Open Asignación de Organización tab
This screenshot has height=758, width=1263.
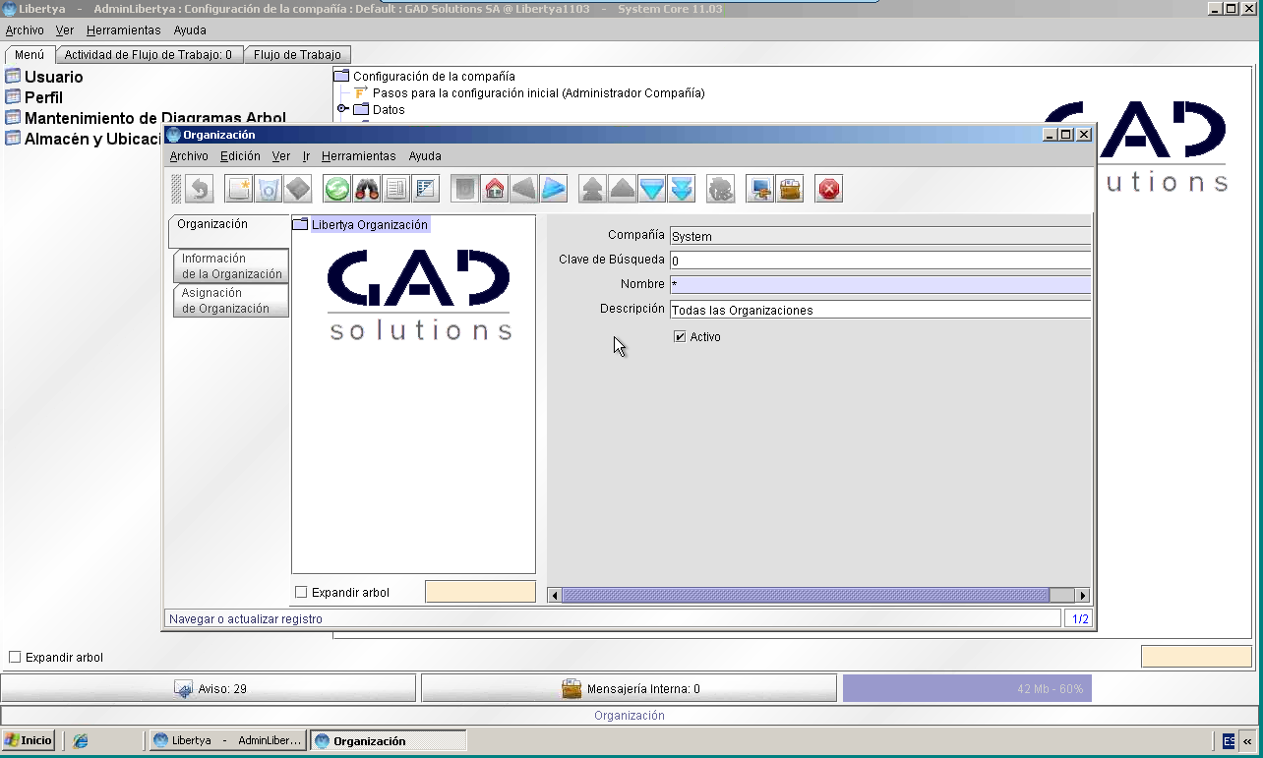[232, 301]
